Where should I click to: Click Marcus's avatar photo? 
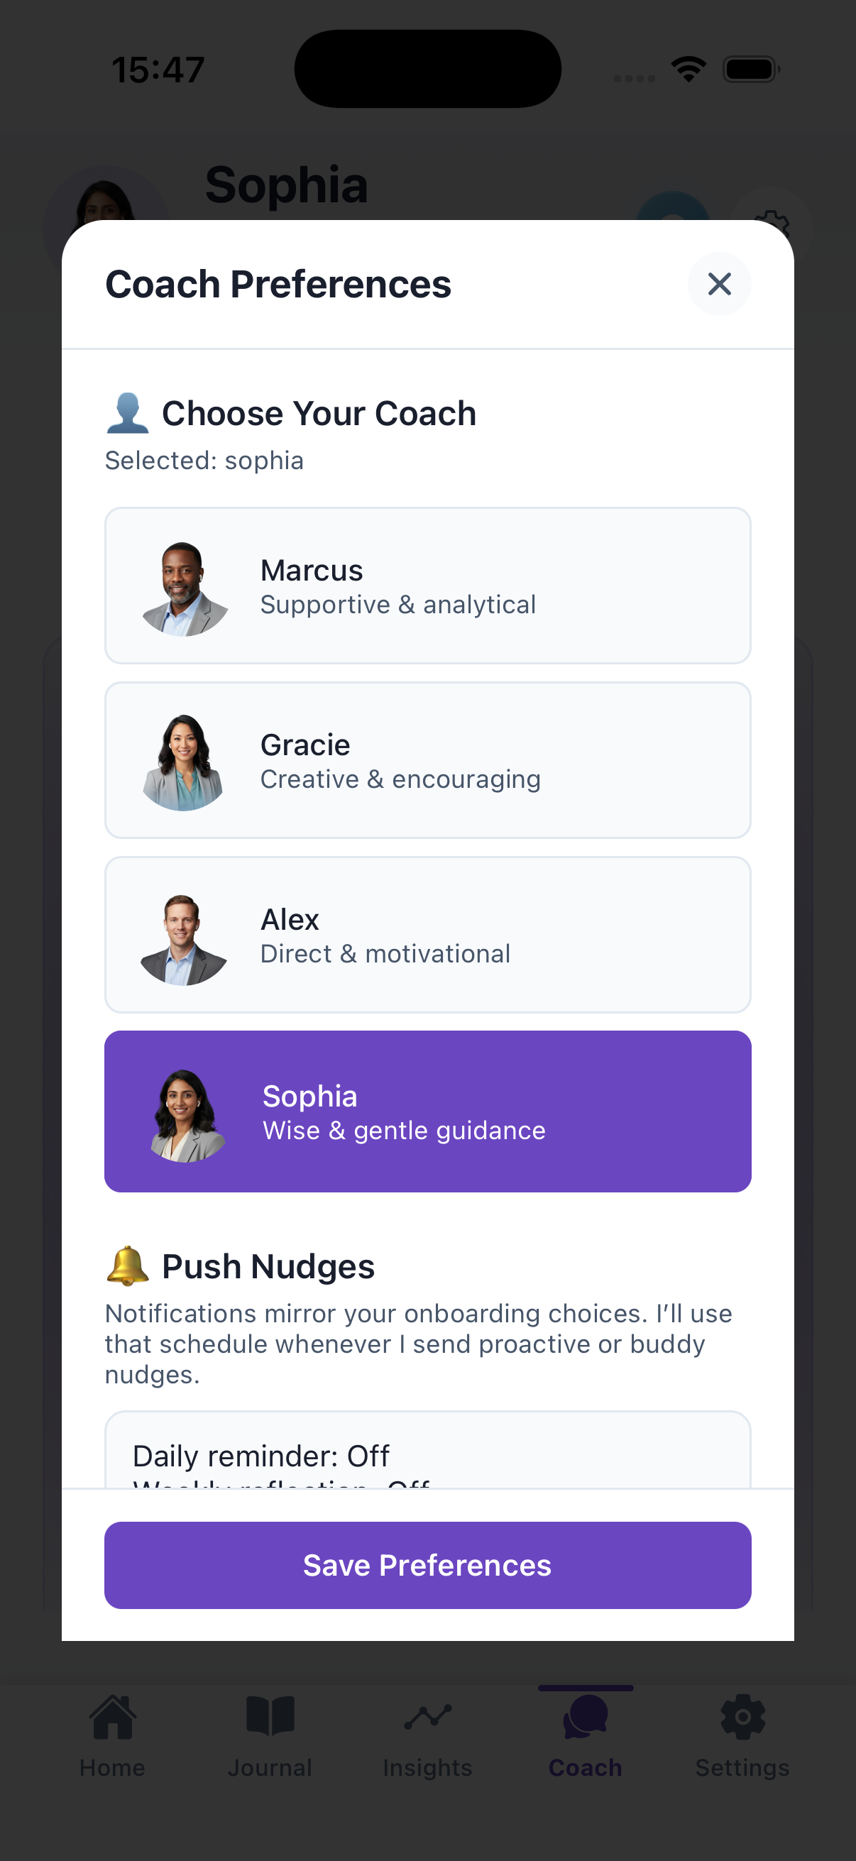point(185,588)
